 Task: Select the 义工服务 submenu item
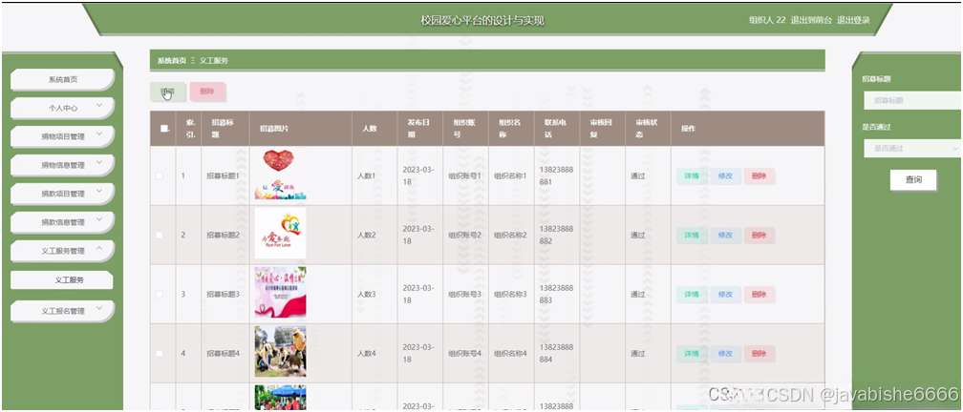point(63,279)
